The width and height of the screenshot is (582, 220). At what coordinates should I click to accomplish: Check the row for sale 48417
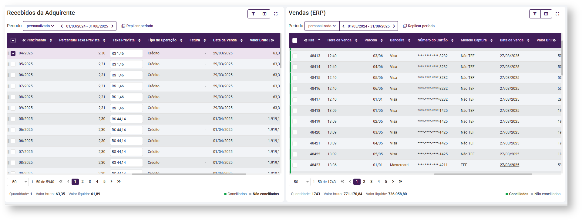click(x=295, y=100)
